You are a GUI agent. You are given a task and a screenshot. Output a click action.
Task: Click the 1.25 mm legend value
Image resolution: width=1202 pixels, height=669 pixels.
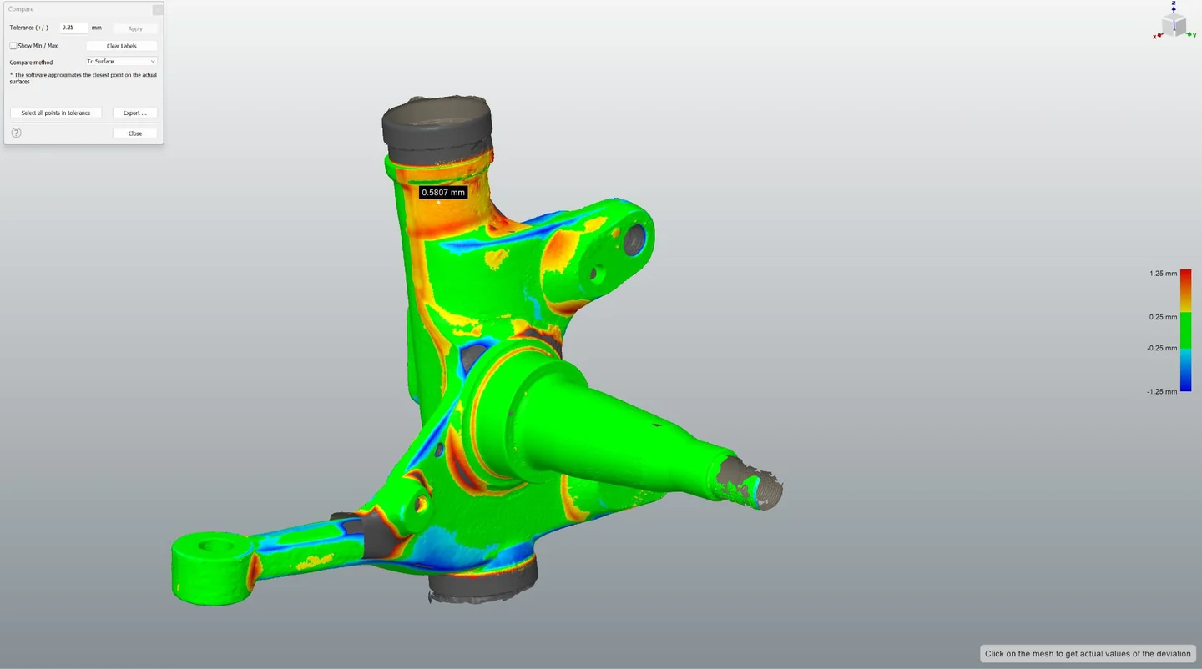(1164, 274)
